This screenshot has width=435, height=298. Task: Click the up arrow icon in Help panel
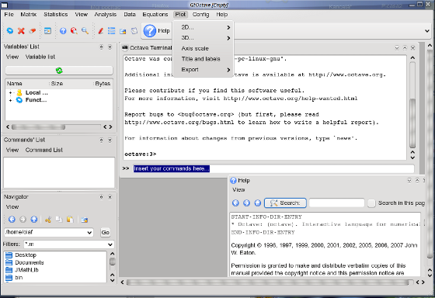[257, 203]
